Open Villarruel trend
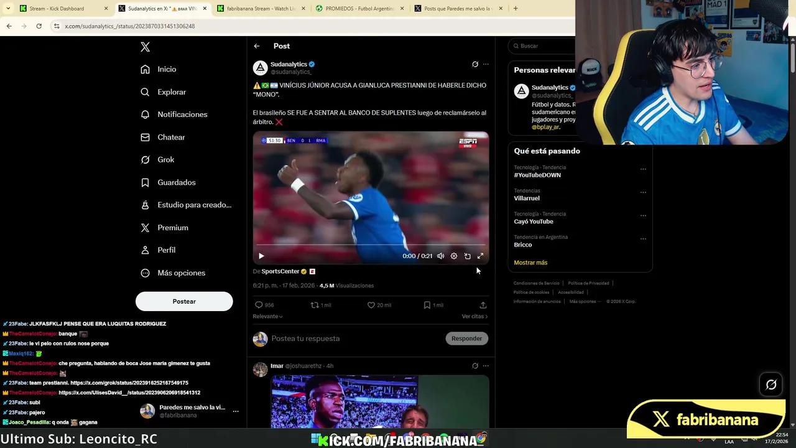The height and width of the screenshot is (448, 796). click(x=527, y=198)
